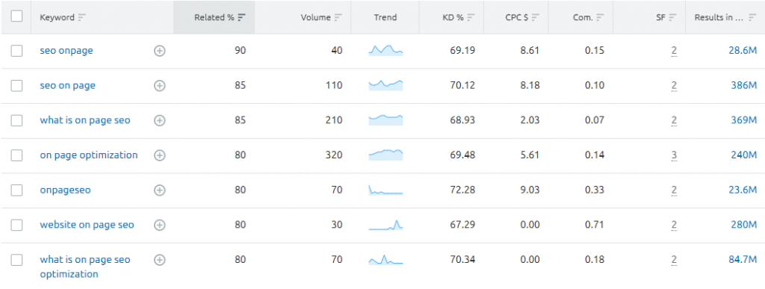This screenshot has height=289, width=765.
Task: Add 'seo onpage' with its plus icon
Action: click(160, 51)
